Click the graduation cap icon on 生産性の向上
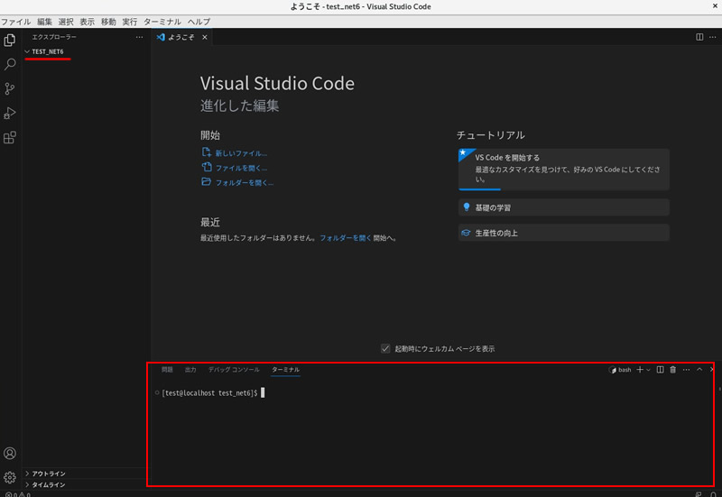Image resolution: width=722 pixels, height=497 pixels. [x=466, y=233]
